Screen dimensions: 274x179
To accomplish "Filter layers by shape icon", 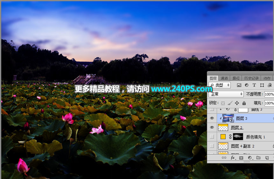I will pos(262,85).
